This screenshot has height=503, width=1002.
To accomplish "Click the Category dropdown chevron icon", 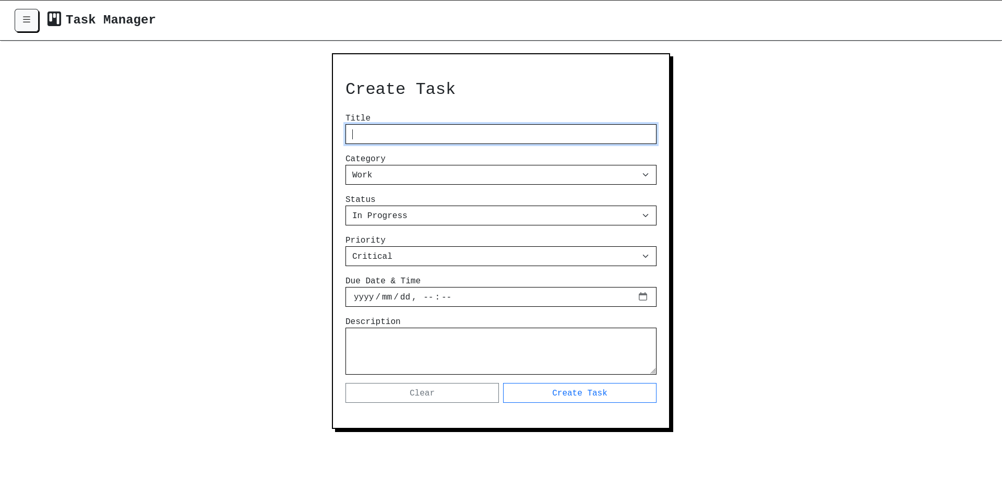I will tap(646, 175).
